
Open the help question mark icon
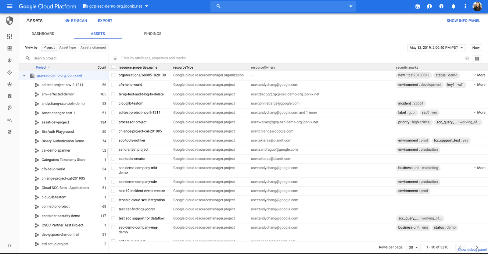coord(441,6)
